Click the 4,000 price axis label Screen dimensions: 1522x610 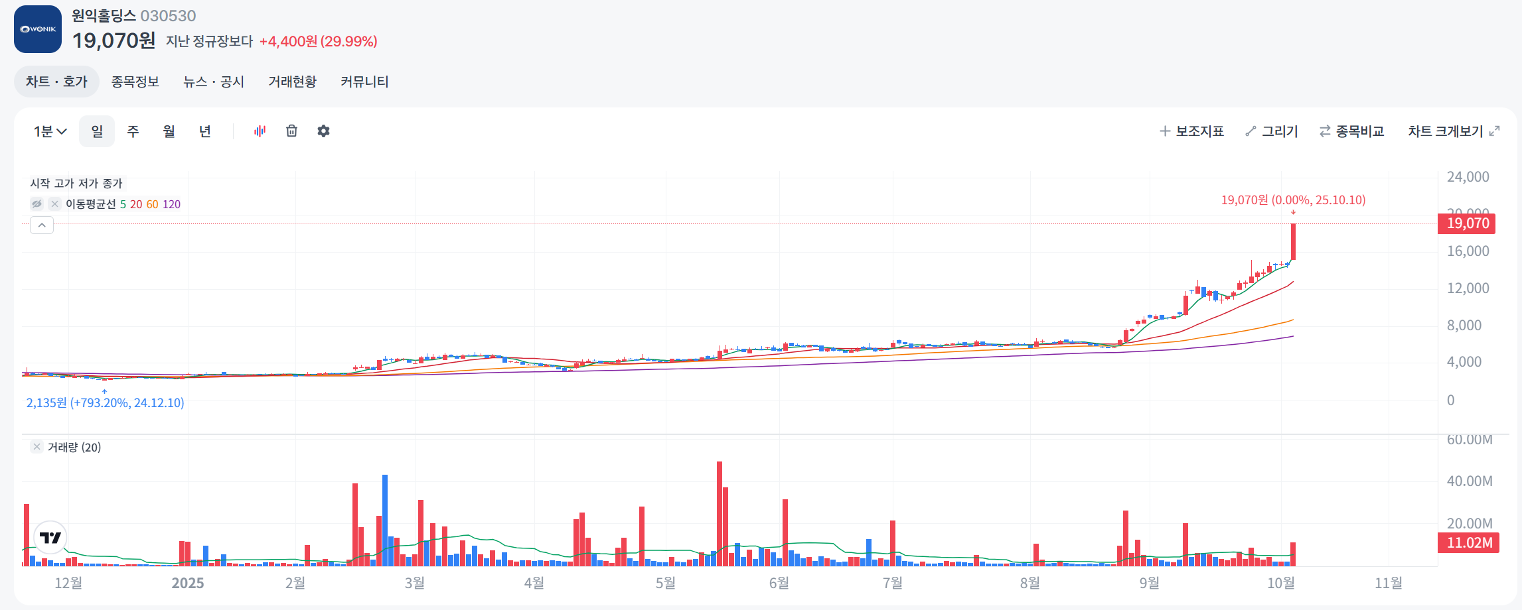click(1464, 362)
